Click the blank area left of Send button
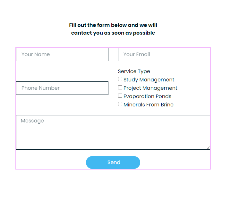 (x=51, y=162)
